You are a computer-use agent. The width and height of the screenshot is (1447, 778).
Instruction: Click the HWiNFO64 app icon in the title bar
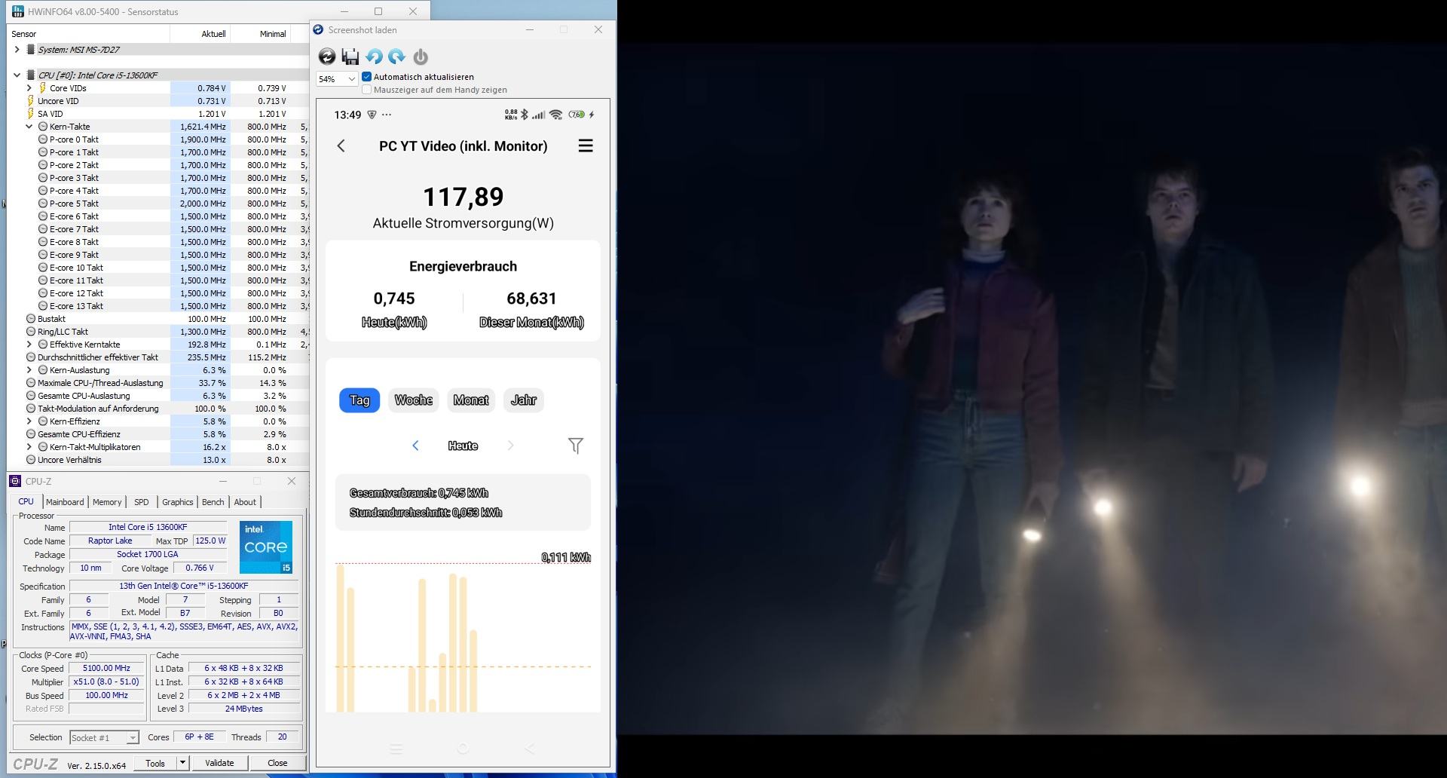click(17, 11)
